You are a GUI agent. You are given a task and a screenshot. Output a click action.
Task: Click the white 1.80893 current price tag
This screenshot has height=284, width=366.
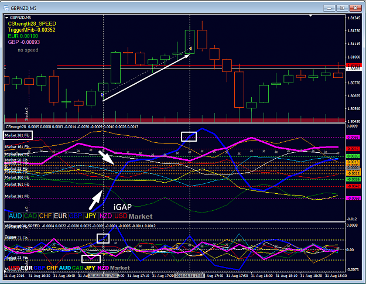click(x=353, y=69)
